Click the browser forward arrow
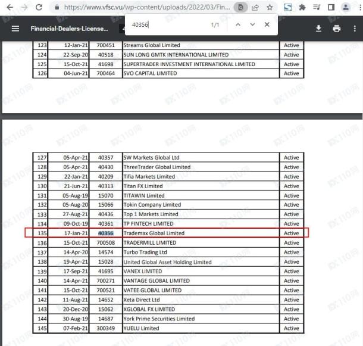 click(x=24, y=7)
